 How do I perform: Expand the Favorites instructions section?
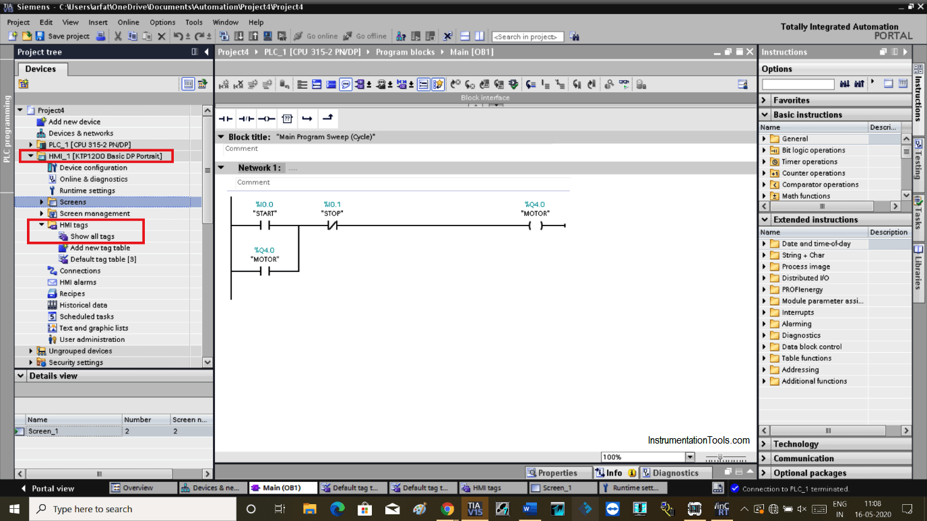[x=765, y=100]
